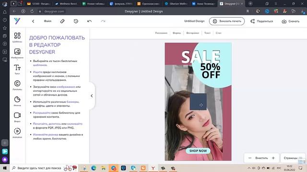Open the Страницы pages panel
Image resolution: width=307 pixels, height=172 pixels.
(x=293, y=158)
